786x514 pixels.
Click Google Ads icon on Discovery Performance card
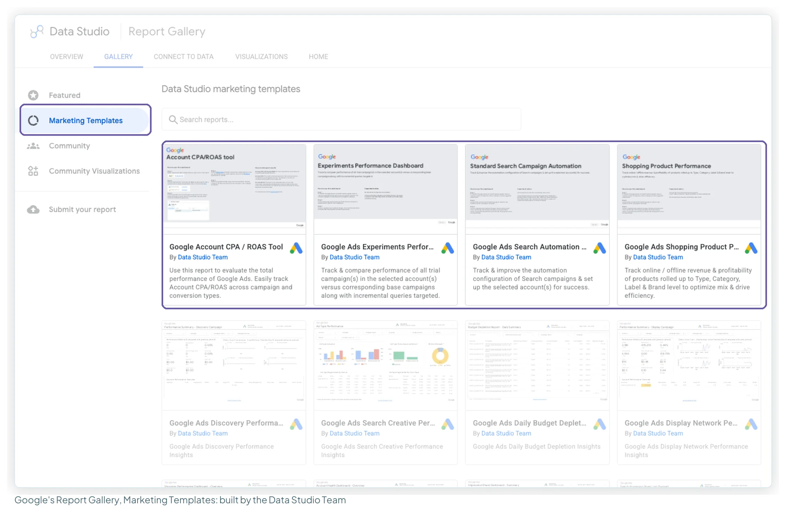(x=296, y=424)
